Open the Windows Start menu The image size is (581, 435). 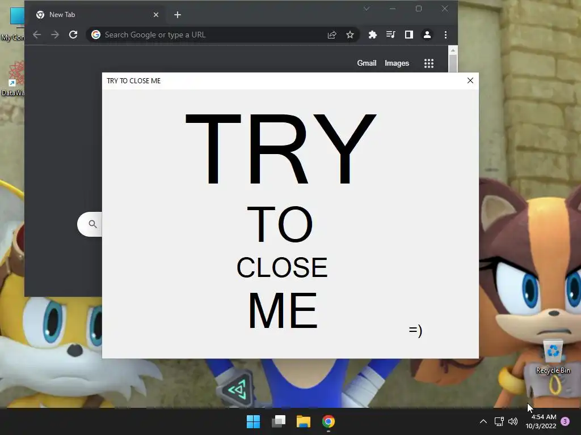point(254,421)
